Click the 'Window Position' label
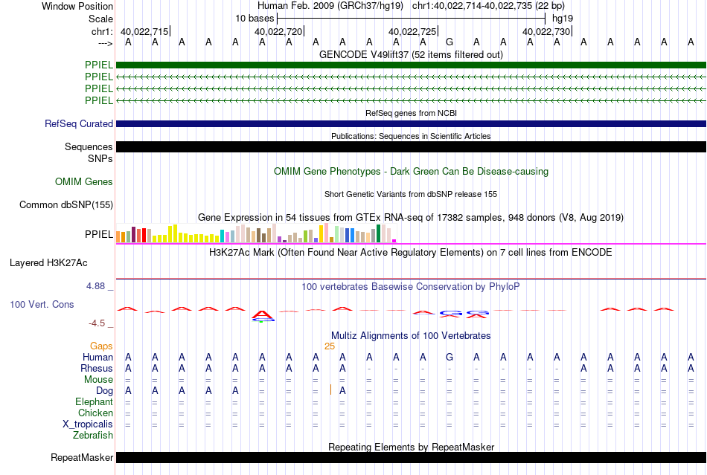Viewport: 707px width, 475px height. click(x=77, y=6)
